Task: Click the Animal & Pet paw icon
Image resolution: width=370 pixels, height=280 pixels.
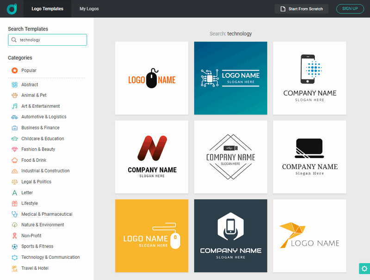Action: pyautogui.click(x=15, y=96)
